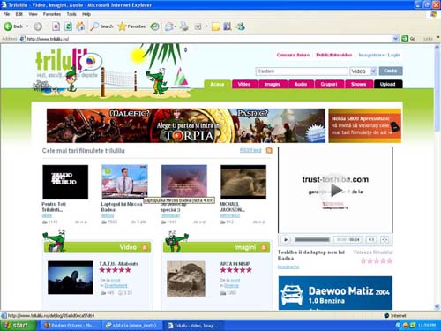Open the Video search type dropdown
Screen dimensions: 441x331
point(363,71)
